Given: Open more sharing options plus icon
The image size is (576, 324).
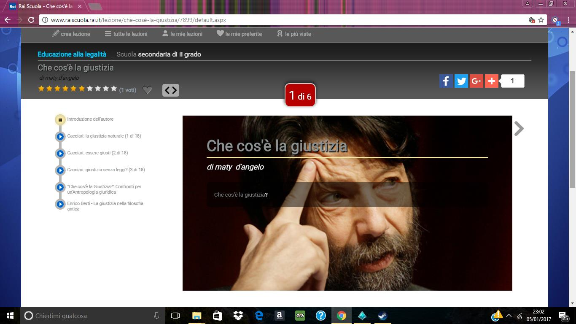Looking at the screenshot, I should coord(492,81).
